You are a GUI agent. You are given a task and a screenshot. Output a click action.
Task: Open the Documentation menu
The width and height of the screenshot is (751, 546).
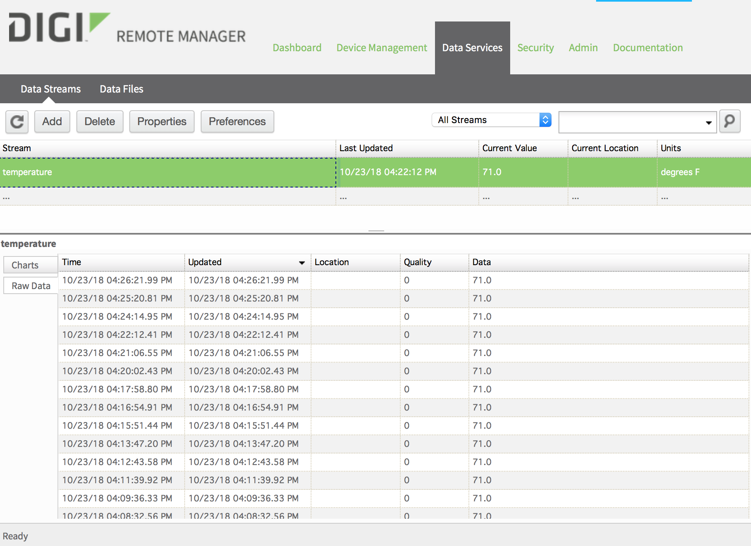point(648,48)
